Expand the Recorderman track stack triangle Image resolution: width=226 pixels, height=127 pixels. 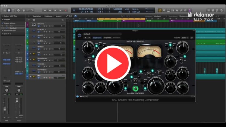pos(30,60)
